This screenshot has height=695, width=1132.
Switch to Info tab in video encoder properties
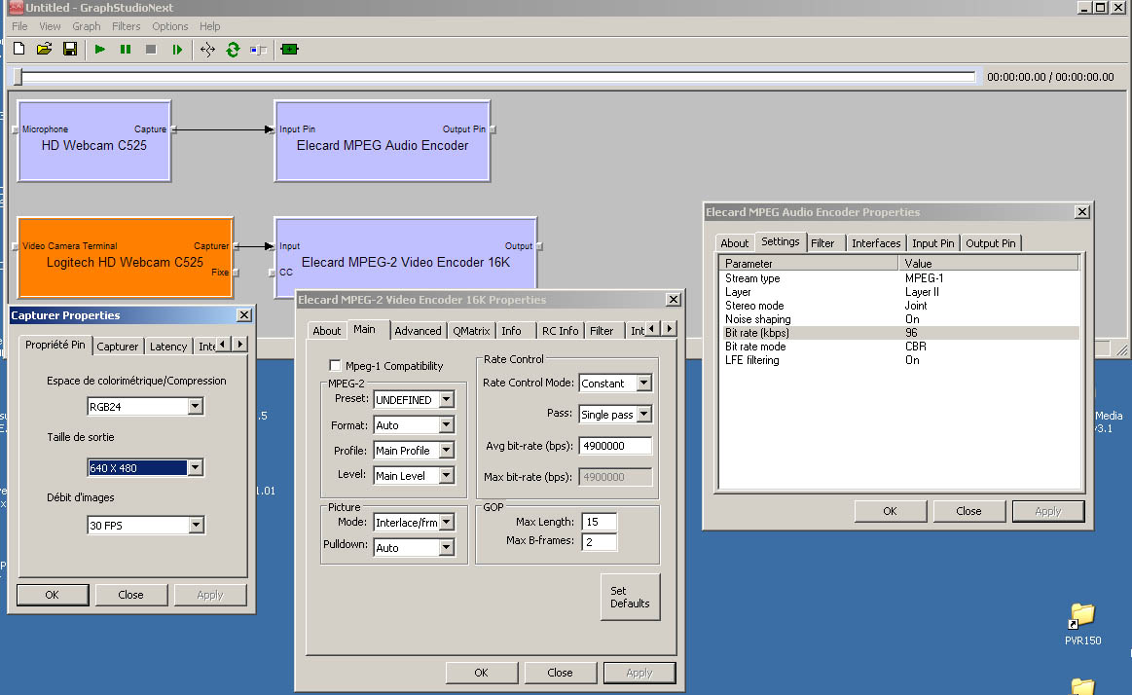(x=511, y=331)
